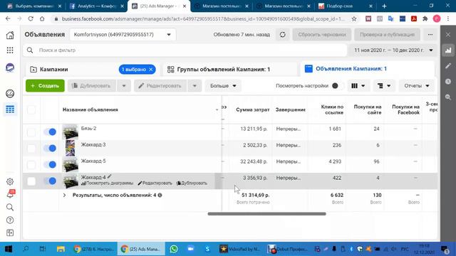Screen dimensions: 456x256
Task: Open the all tools grid menu
Action: click(10, 50)
